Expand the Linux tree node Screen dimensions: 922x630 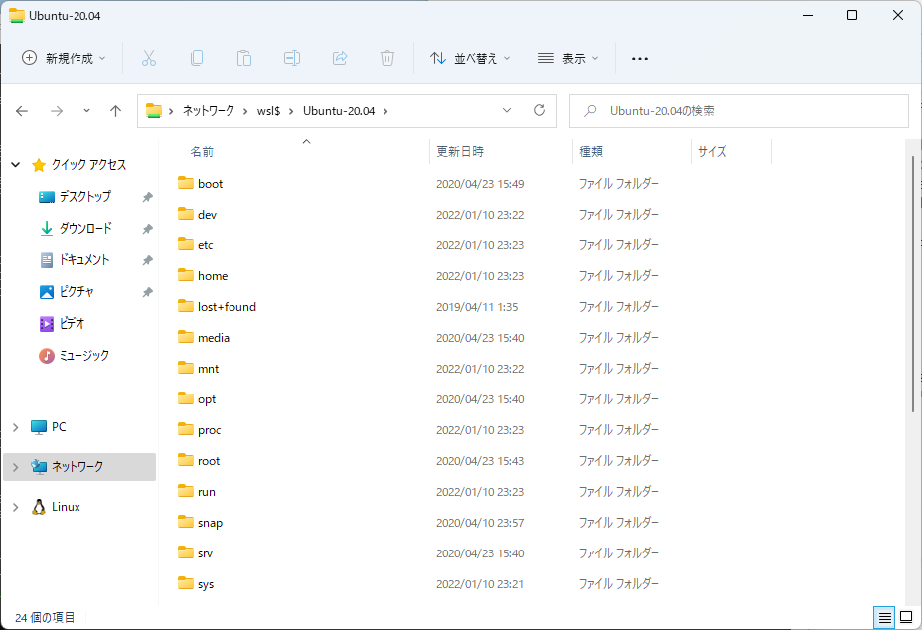[x=16, y=507]
